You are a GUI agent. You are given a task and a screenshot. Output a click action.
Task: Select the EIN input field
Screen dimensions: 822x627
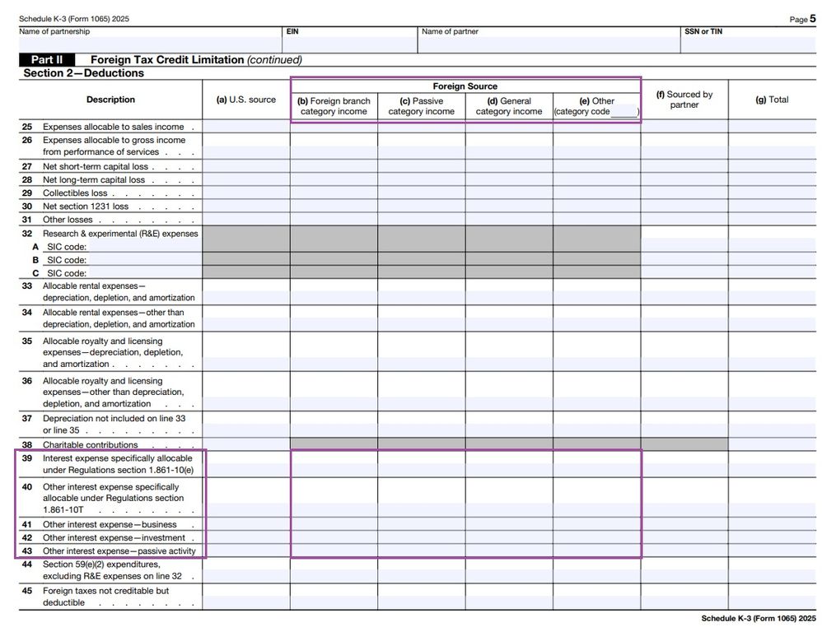[x=349, y=44]
